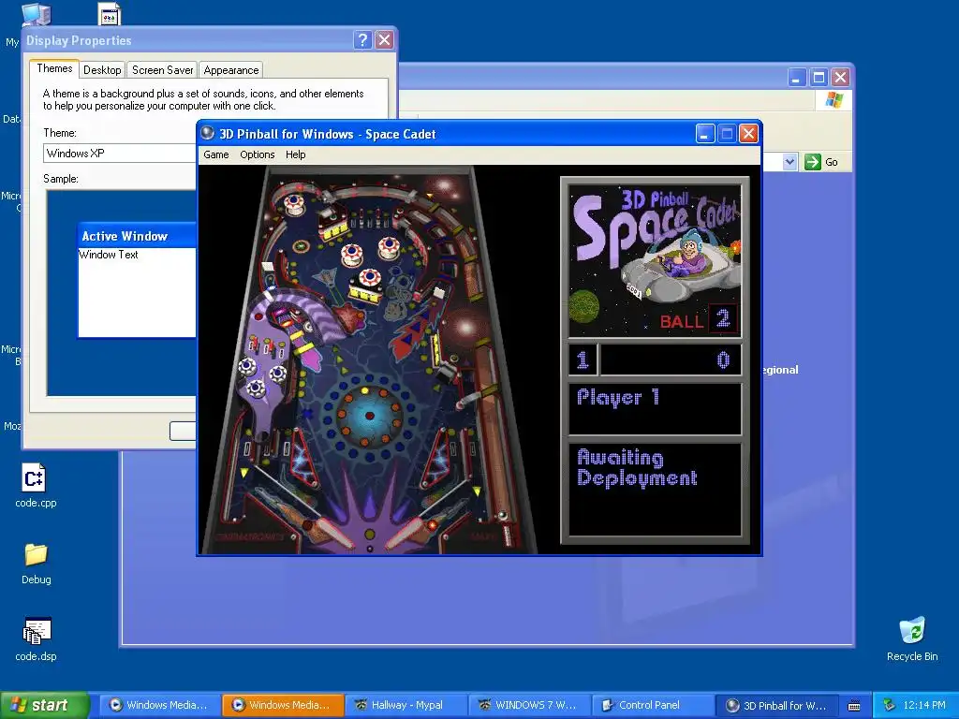Screen dimensions: 959x719
Task: Click the green Go arrow in Control Panel window
Action: click(812, 162)
